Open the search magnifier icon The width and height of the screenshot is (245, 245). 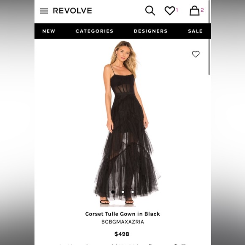click(150, 11)
